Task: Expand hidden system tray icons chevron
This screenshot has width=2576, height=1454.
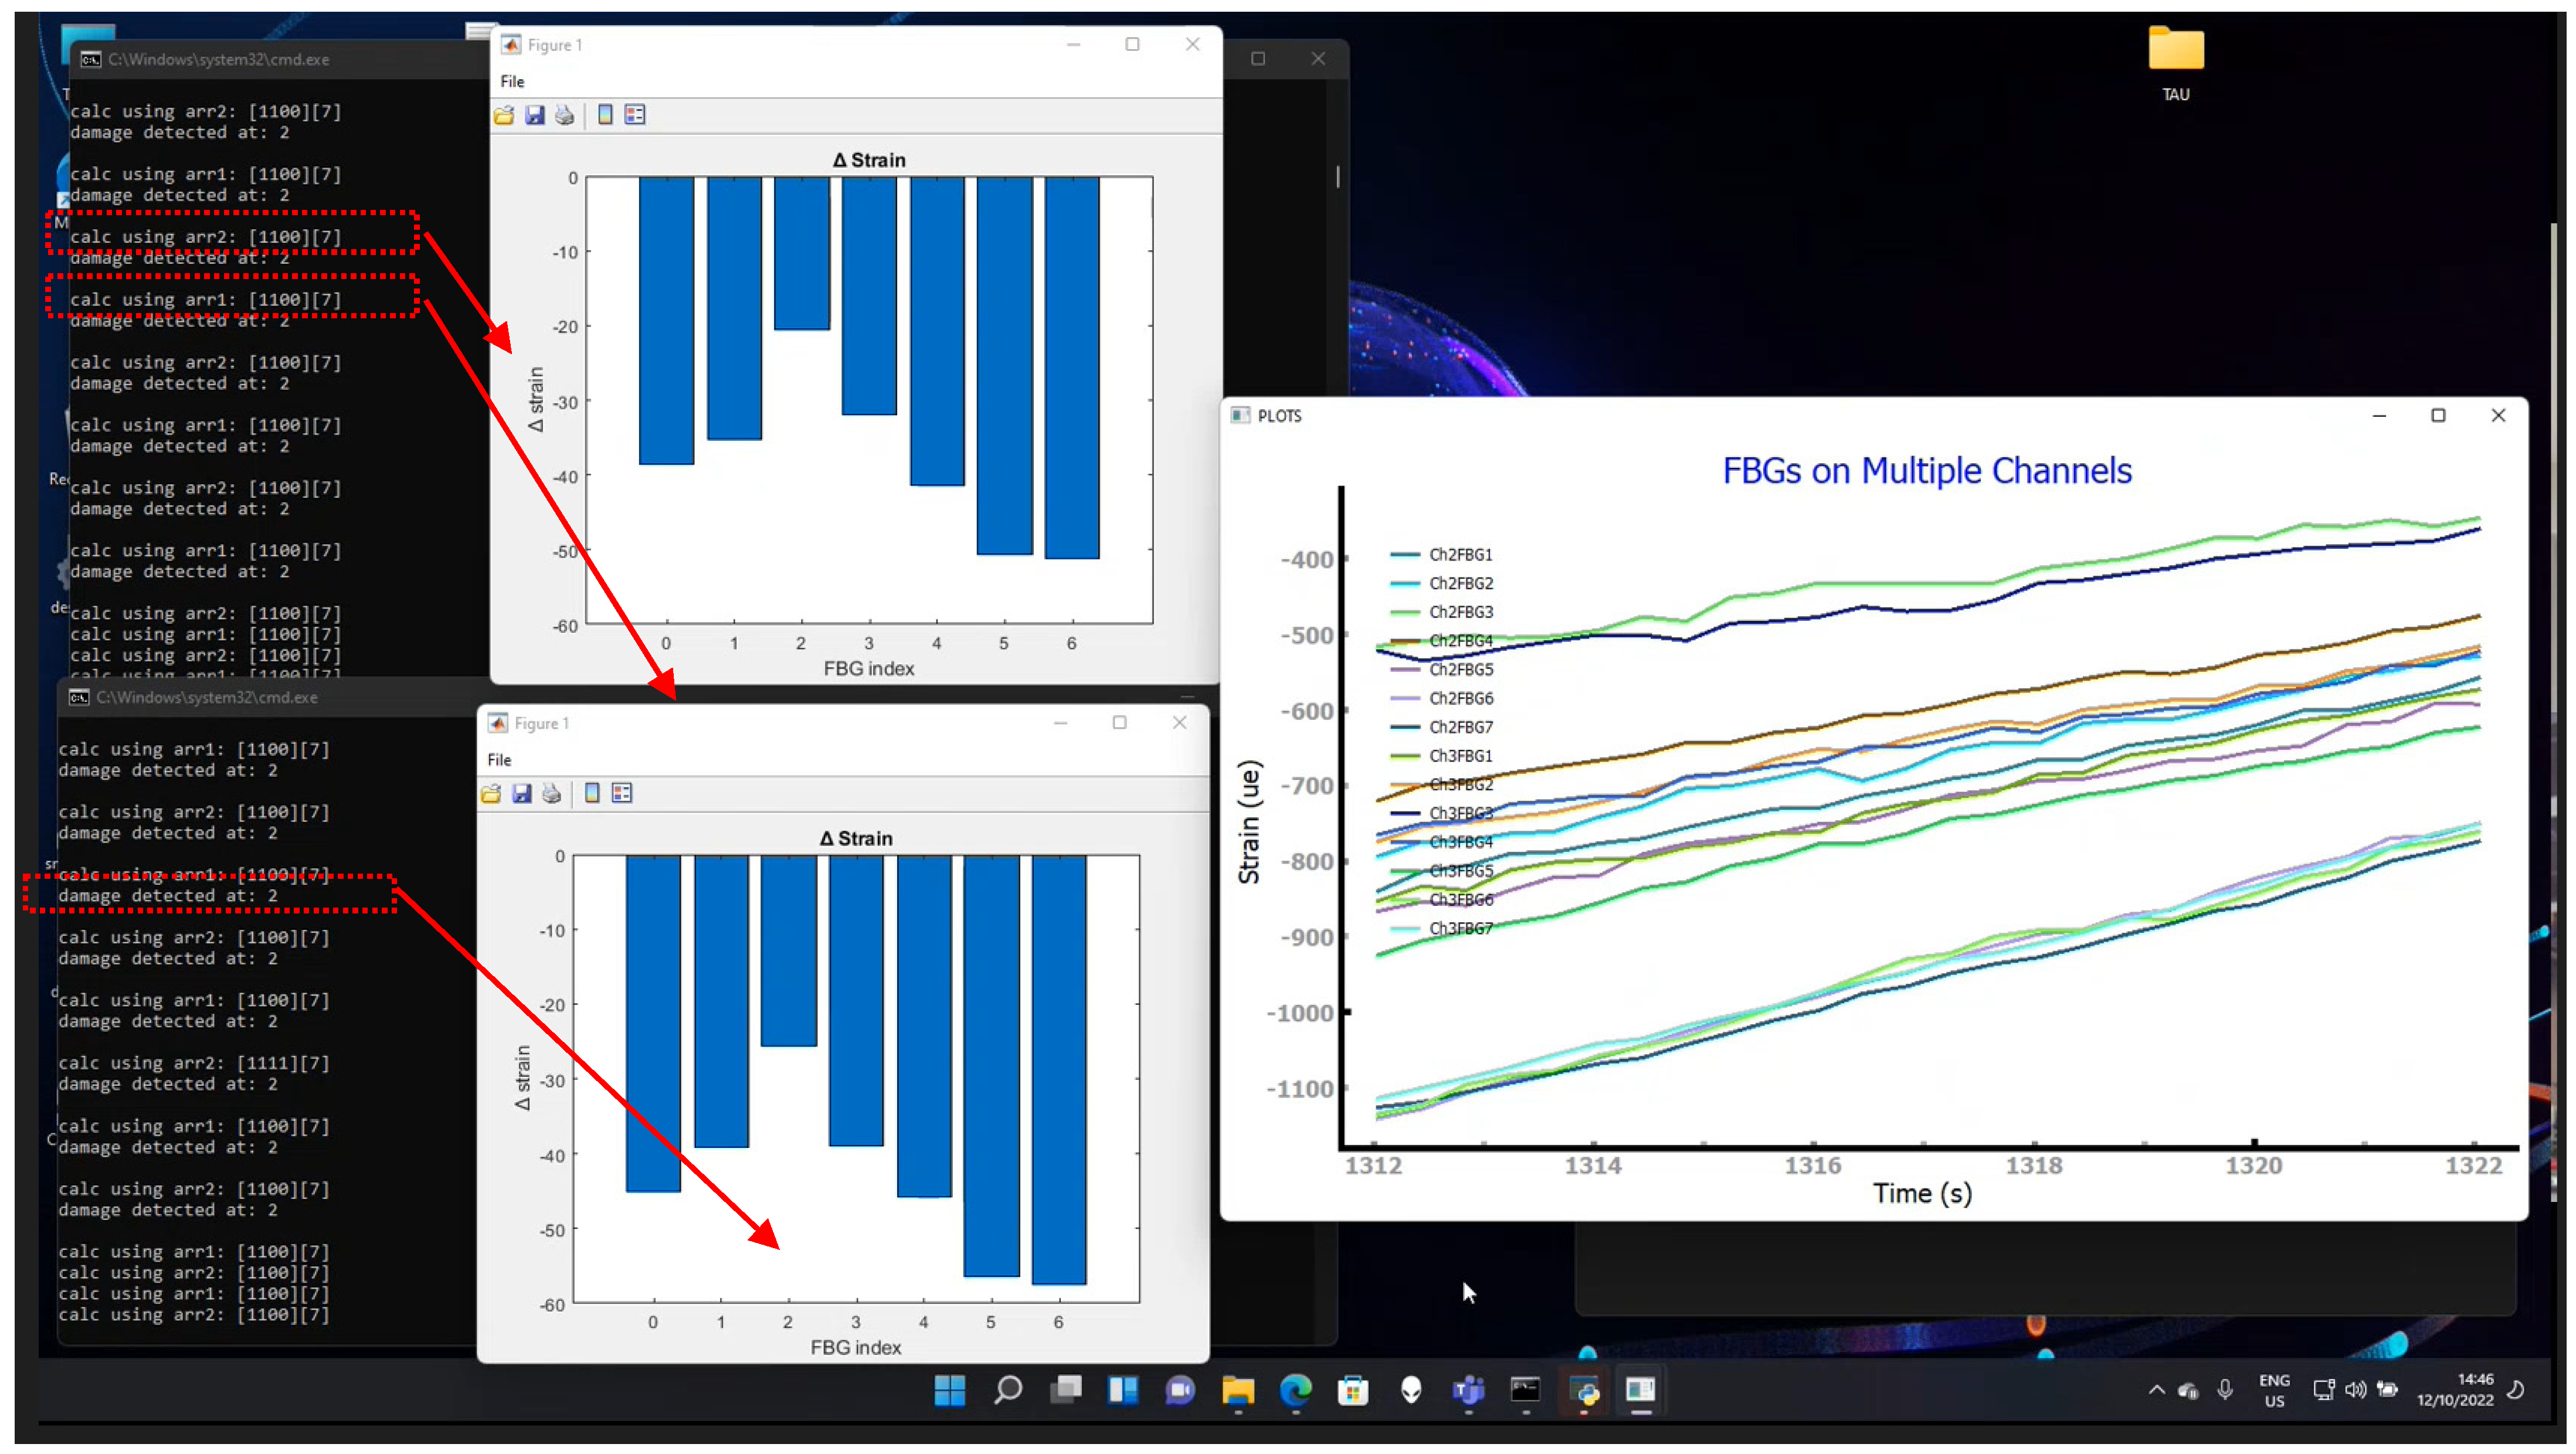Action: coord(2156,1390)
